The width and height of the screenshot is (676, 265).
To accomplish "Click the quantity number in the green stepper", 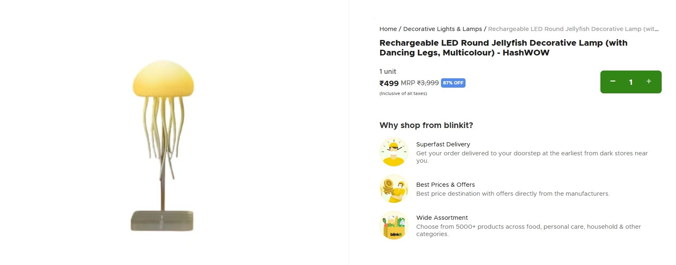I will tap(631, 82).
